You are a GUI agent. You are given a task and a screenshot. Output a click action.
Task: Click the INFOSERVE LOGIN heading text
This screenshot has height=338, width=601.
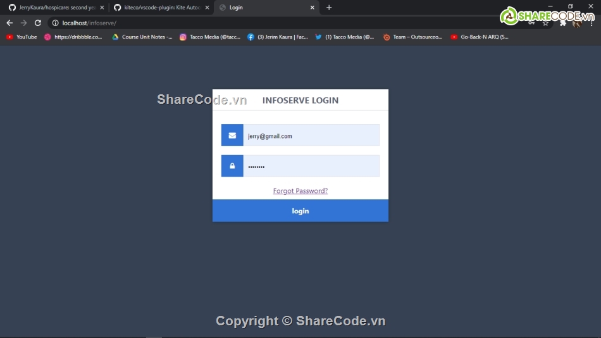[300, 100]
